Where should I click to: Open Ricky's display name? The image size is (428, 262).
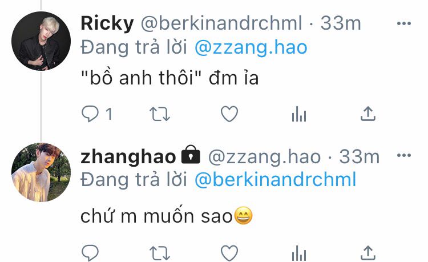point(107,23)
